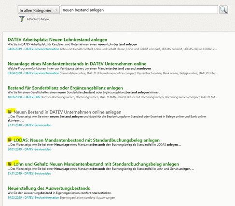The height and width of the screenshot is (206, 235).
Task: Click description Wie Sie den Auswertungsbestand in Eigenorganisation
Action: pos(59,193)
